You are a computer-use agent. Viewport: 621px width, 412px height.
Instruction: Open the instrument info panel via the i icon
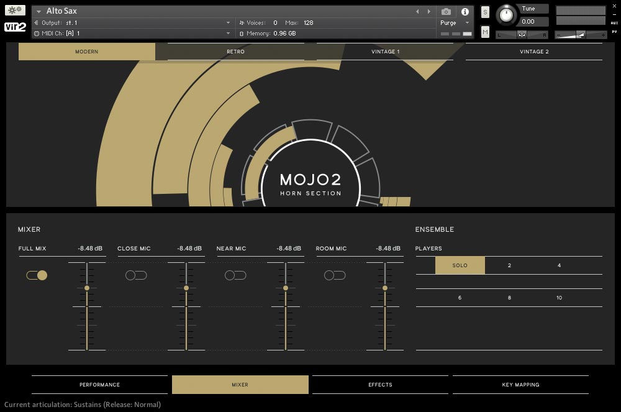tap(465, 11)
